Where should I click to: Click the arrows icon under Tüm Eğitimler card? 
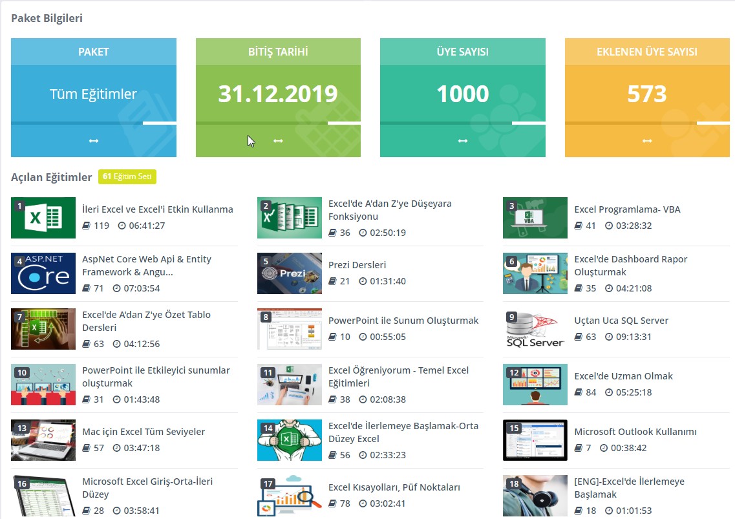click(94, 141)
